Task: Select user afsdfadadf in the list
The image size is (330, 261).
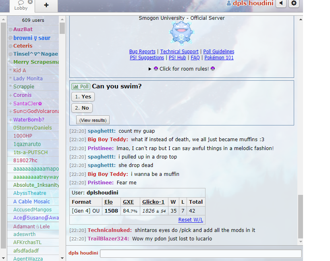Action: point(33,251)
